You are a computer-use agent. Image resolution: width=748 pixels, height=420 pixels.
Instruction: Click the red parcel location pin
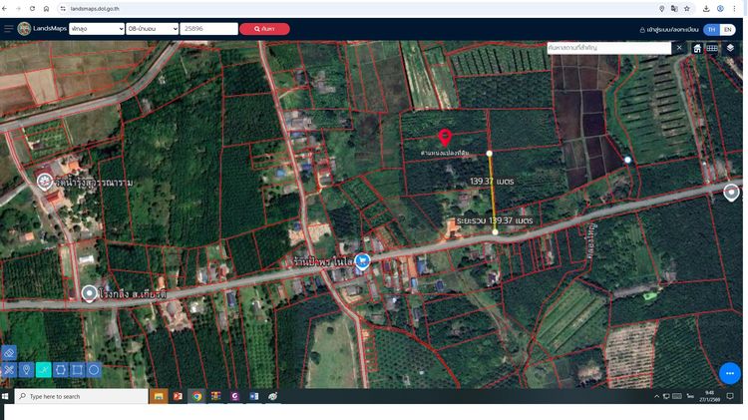[x=445, y=139]
